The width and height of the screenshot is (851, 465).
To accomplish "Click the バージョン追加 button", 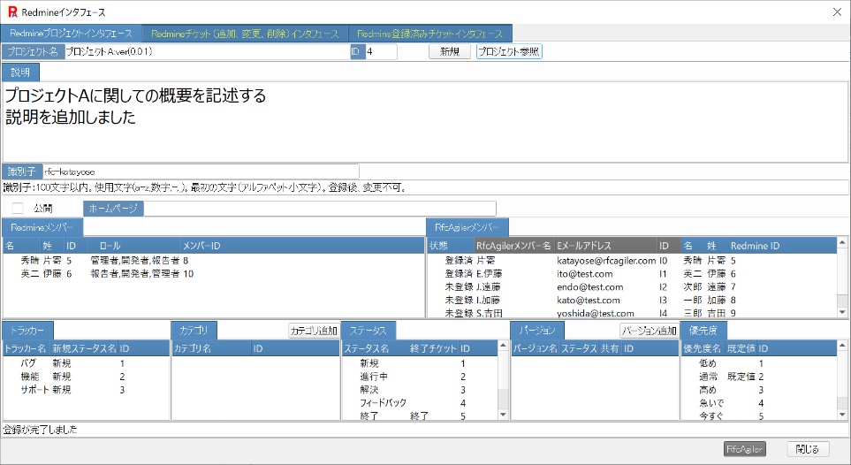I will tap(650, 331).
